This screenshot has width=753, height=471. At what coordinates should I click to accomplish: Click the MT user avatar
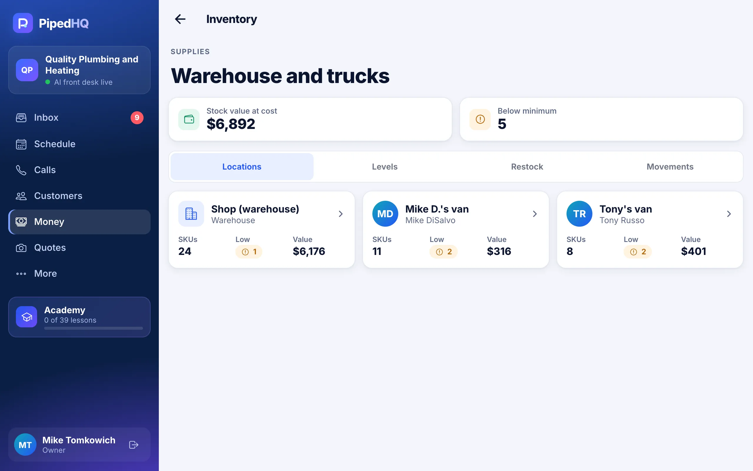tap(25, 445)
